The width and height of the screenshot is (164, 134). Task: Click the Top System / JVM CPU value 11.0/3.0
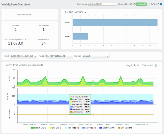(x=16, y=43)
